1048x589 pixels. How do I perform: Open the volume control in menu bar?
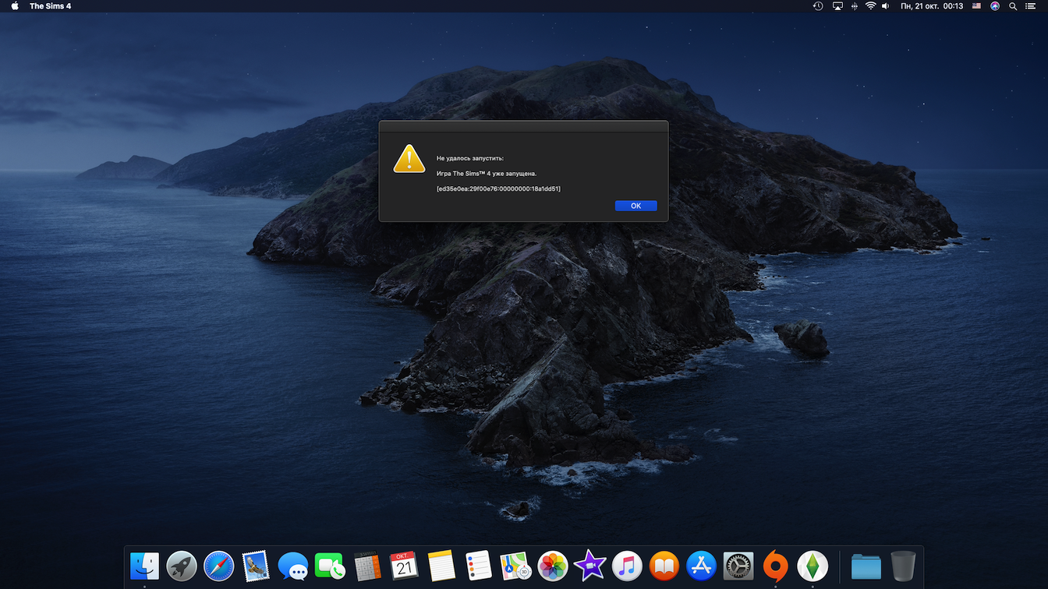[x=887, y=6]
